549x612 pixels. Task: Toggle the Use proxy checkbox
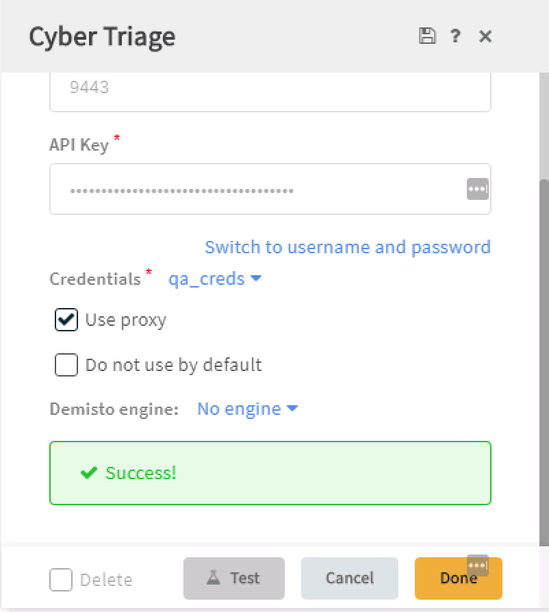(x=66, y=320)
